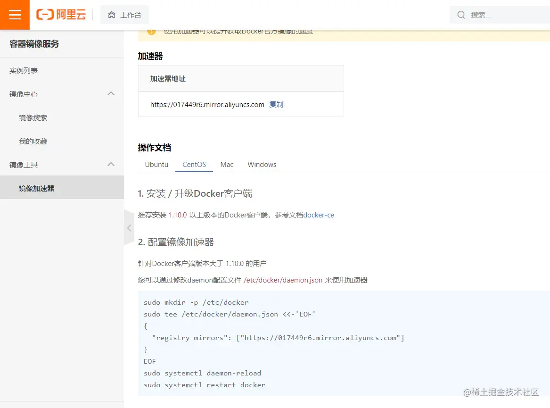The height and width of the screenshot is (408, 550).
Task: Click the search magnifier icon
Action: click(461, 15)
